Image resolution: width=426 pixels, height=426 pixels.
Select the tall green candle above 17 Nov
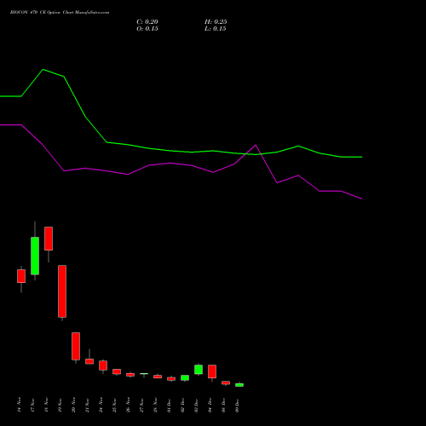[x=35, y=256]
